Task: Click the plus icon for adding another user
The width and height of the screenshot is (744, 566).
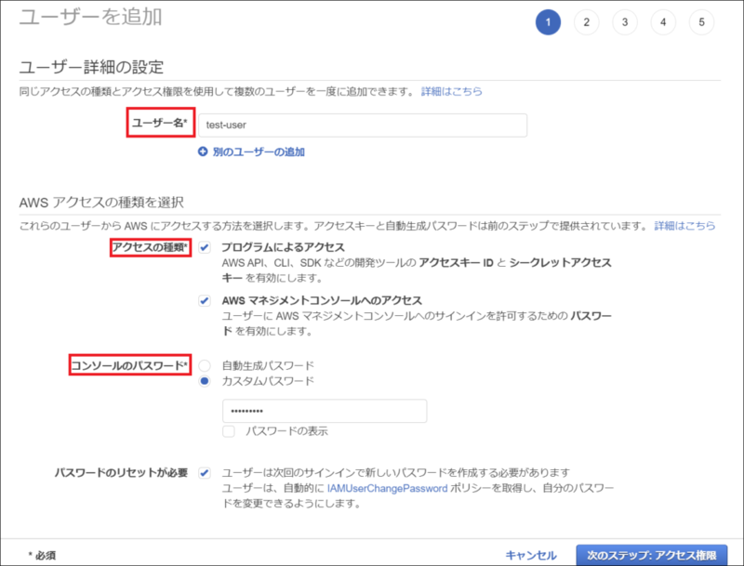Action: [x=203, y=151]
